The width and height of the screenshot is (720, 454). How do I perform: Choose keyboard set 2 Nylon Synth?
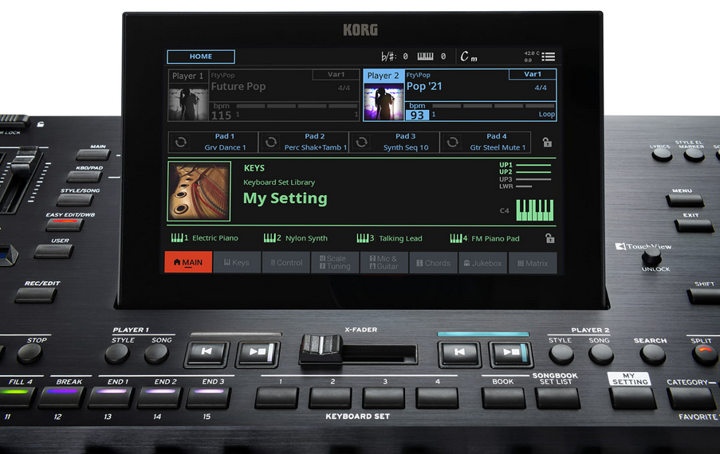[295, 238]
